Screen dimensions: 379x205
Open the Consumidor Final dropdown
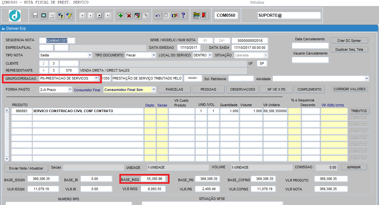pyautogui.click(x=154, y=89)
